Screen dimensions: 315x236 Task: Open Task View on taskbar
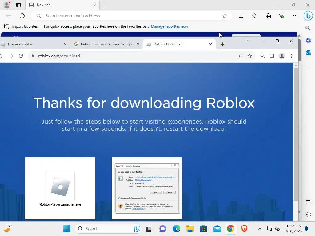coord(149,229)
